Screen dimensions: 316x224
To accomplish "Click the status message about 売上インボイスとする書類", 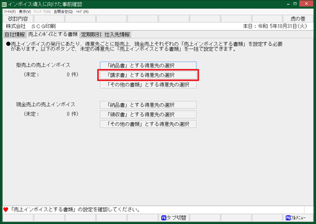I will pos(75,210).
